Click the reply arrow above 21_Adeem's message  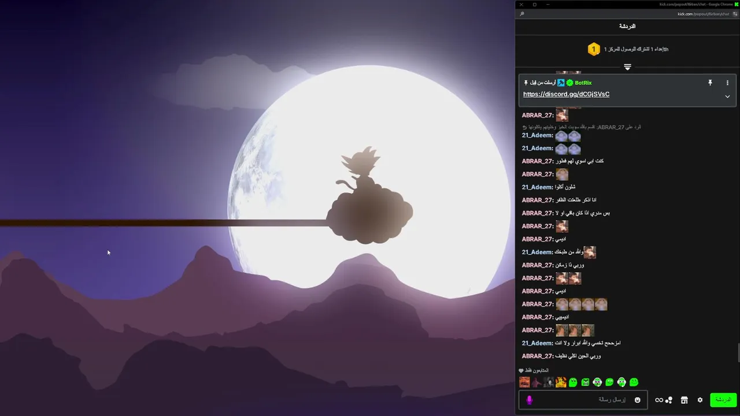click(524, 127)
